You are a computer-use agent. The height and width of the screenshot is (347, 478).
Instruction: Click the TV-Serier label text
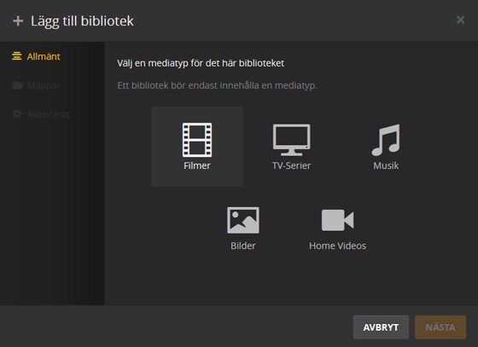(x=291, y=165)
